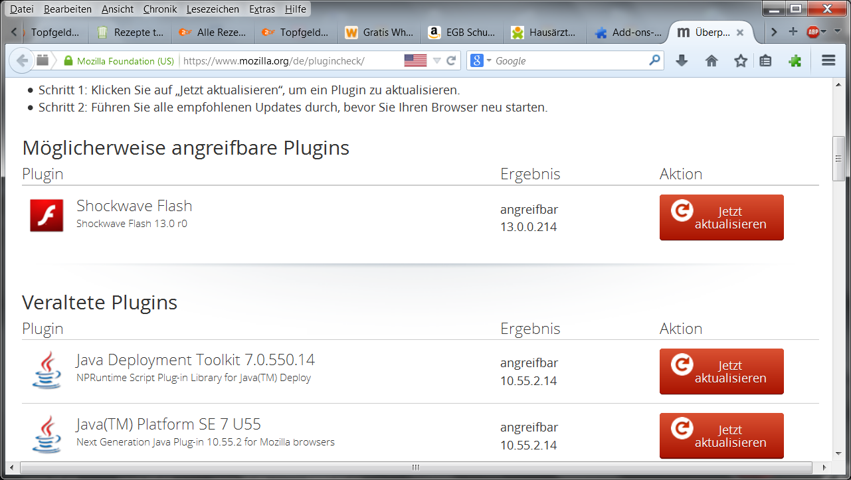Viewport: 851px width, 480px height.
Task: Click the Java(TM) Platform SE Java icon
Action: pos(47,434)
